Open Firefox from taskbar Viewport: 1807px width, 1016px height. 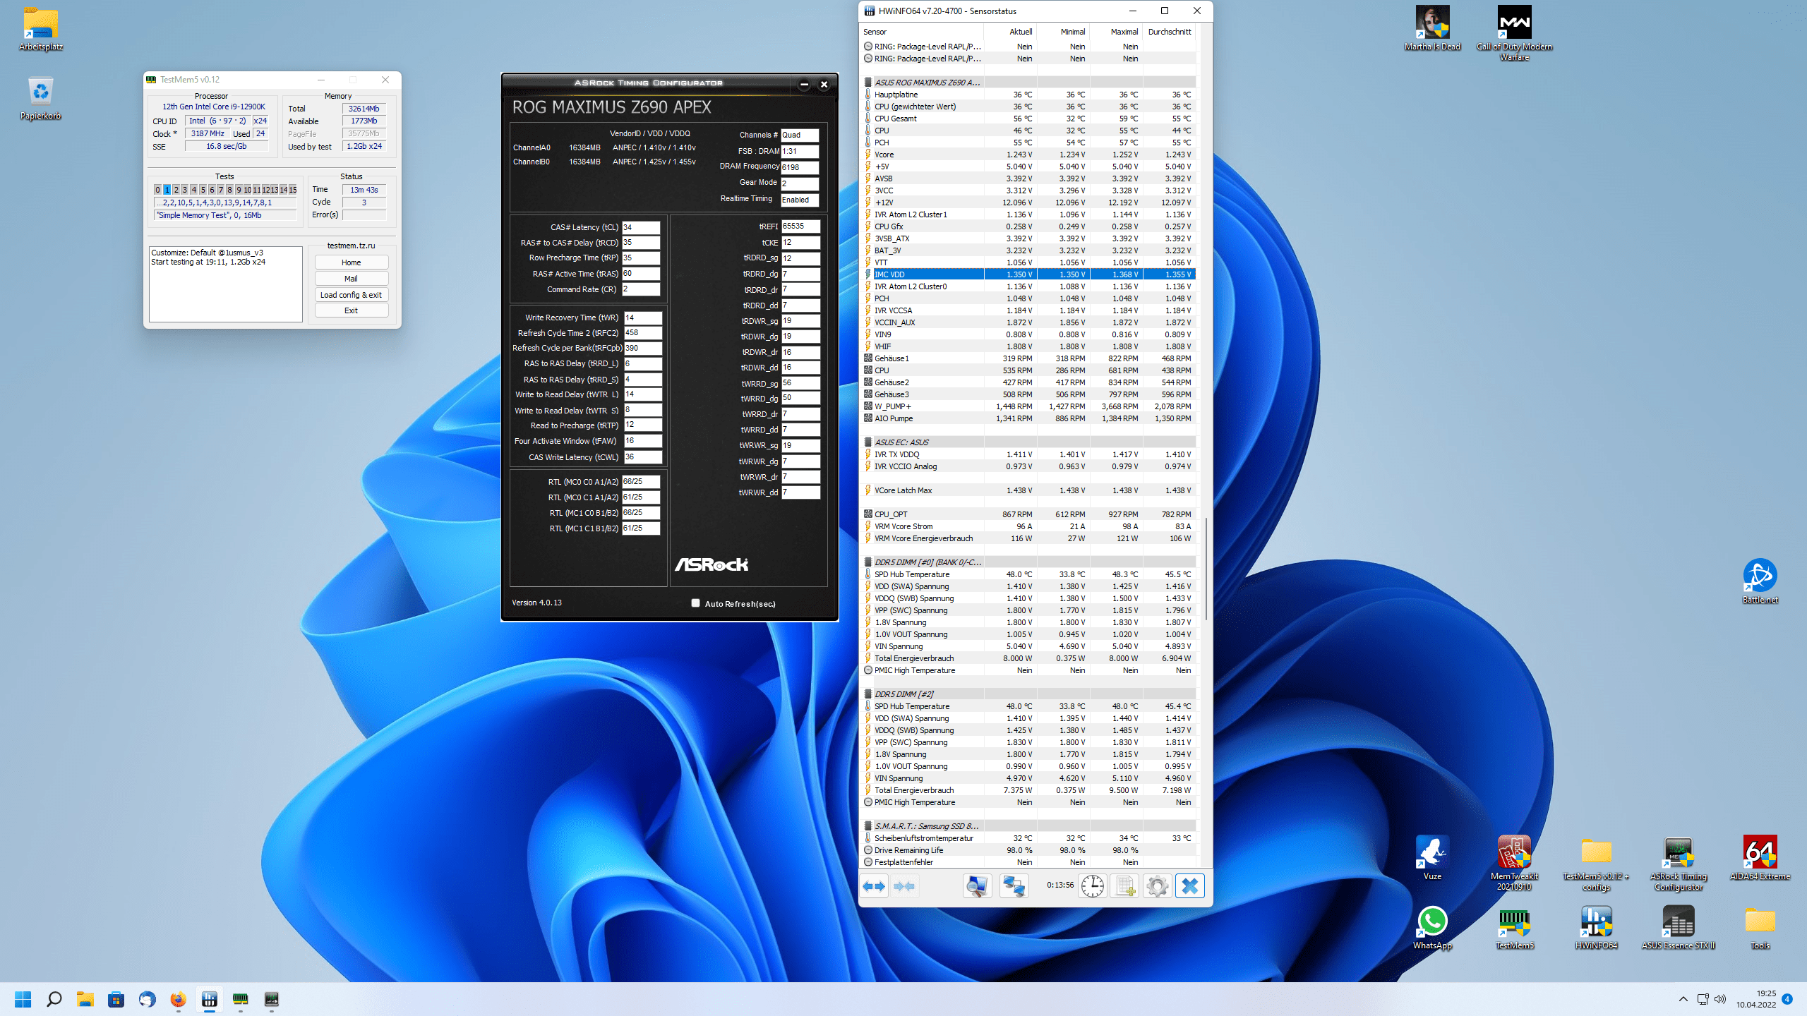[x=178, y=999]
